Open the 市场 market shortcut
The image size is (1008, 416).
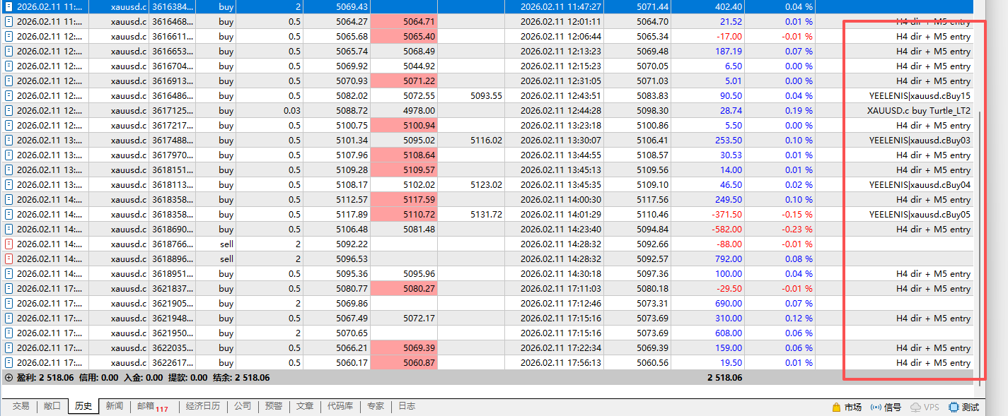847,407
